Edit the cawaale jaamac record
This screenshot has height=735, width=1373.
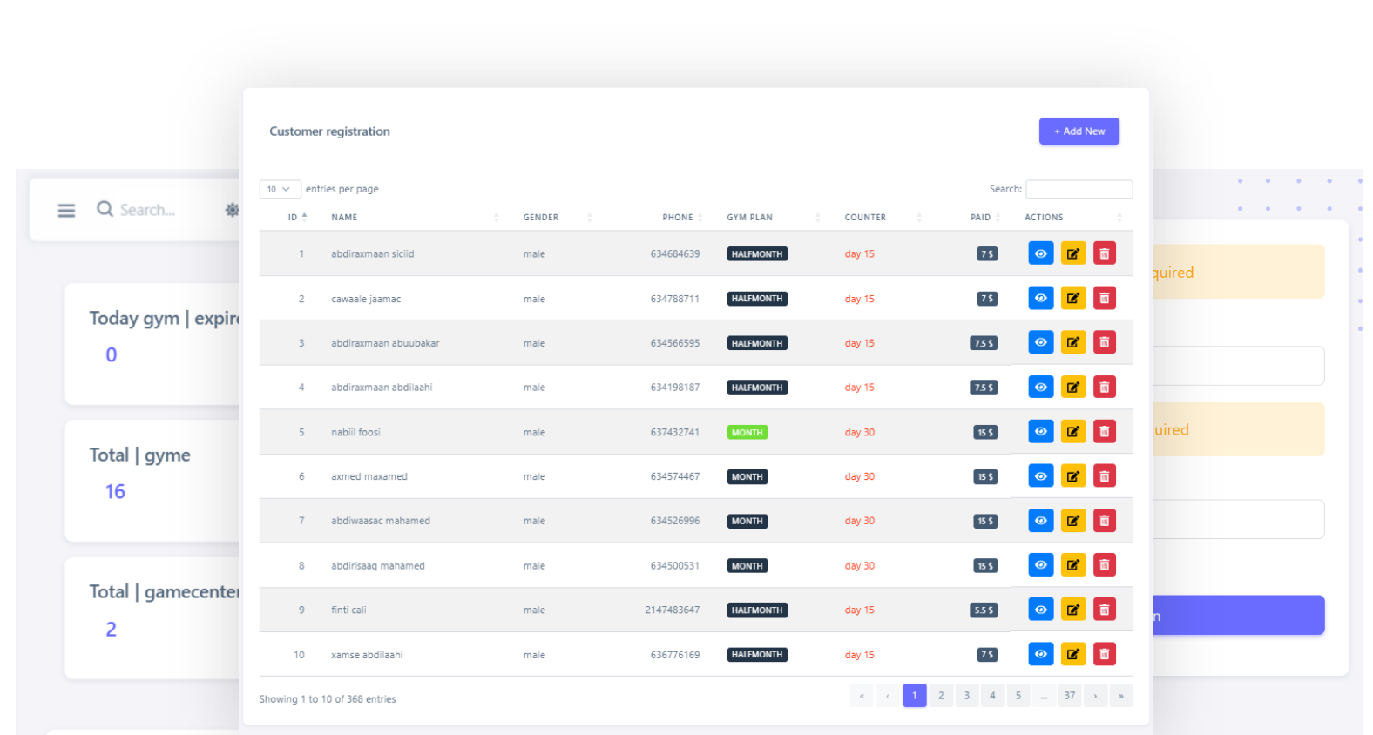[x=1073, y=298]
